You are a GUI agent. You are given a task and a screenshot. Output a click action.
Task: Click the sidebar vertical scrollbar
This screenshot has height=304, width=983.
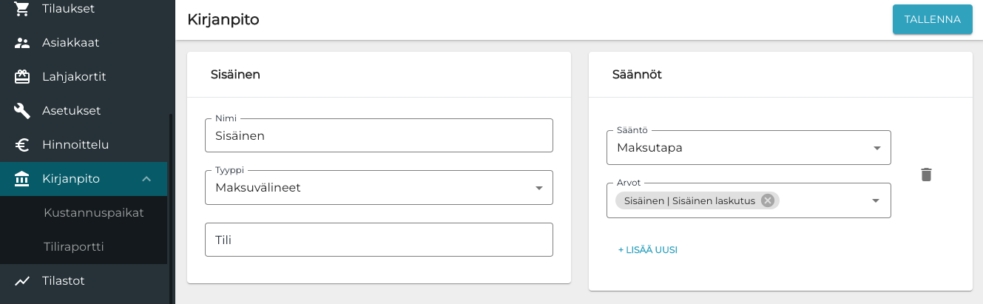[170, 207]
